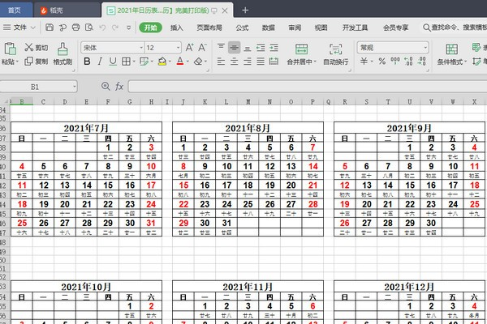
Task: Click distributed alignment icon
Action: (x=274, y=62)
